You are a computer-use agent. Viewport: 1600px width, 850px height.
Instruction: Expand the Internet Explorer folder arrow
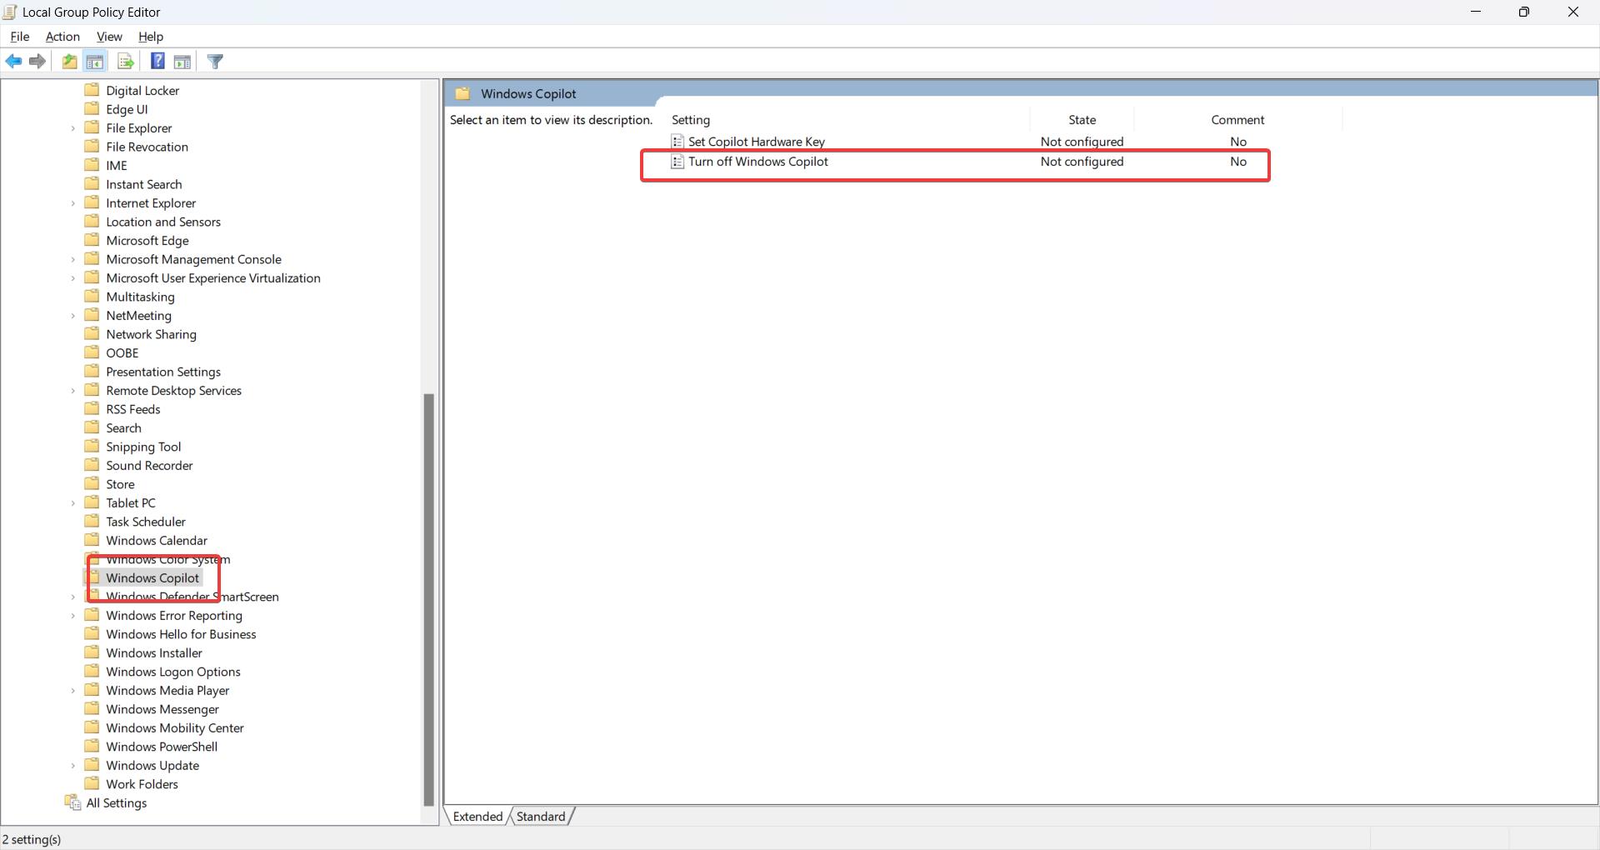73,203
